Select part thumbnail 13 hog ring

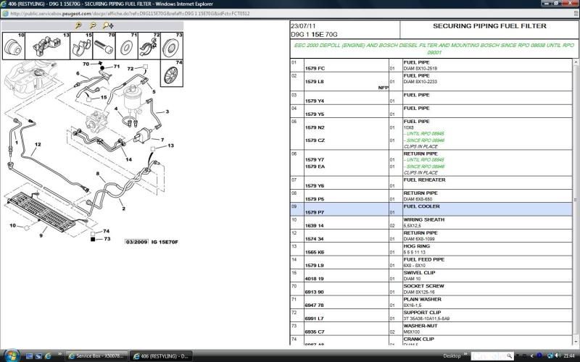click(x=47, y=46)
